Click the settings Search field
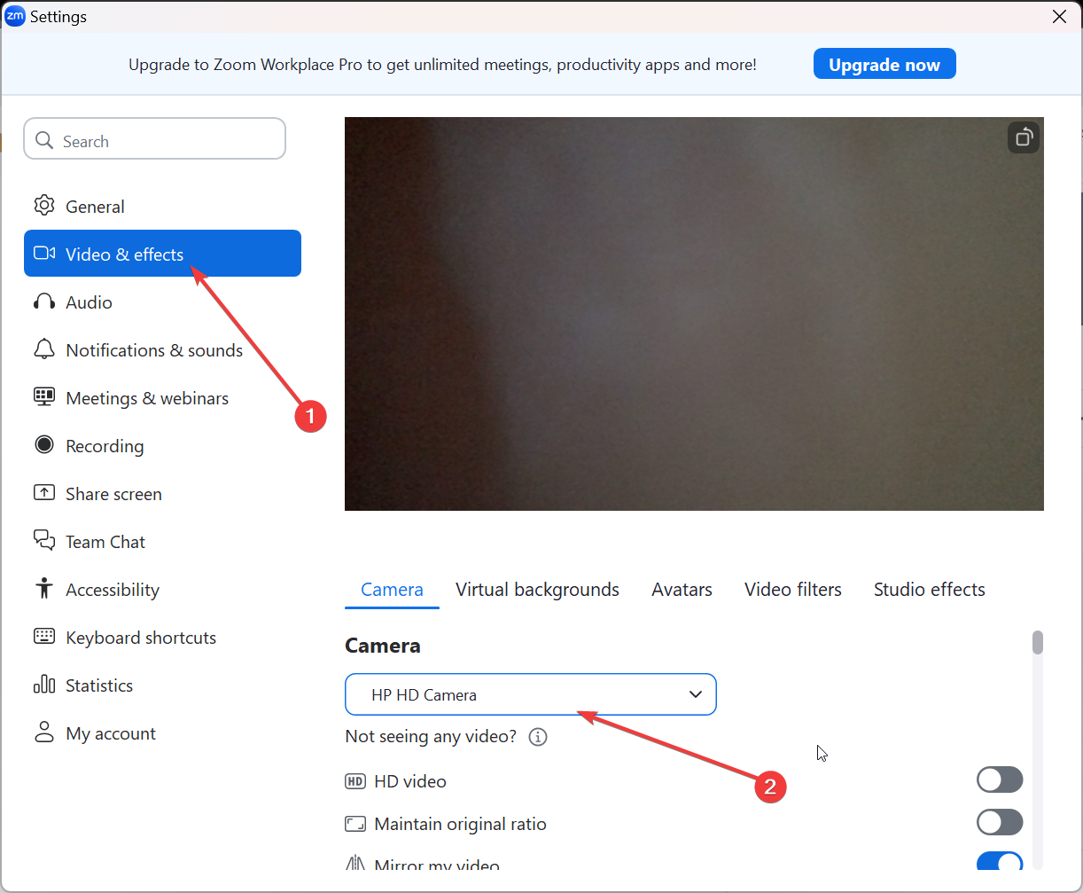The image size is (1083, 893). [155, 138]
